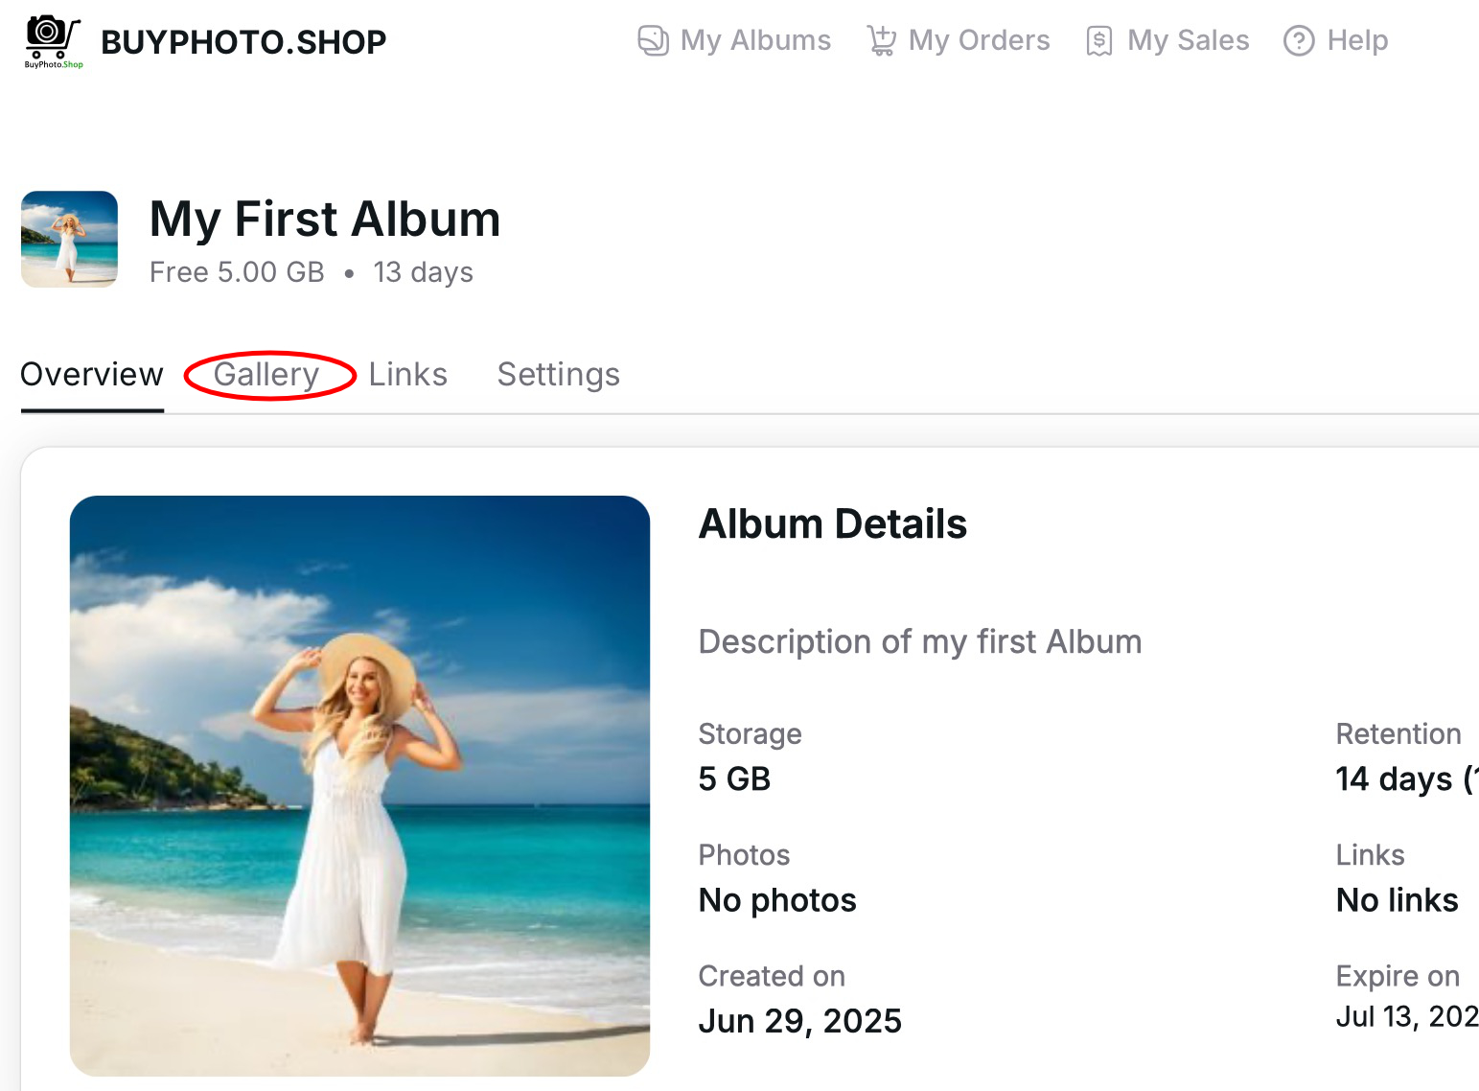Click the No links value
The height and width of the screenshot is (1091, 1479).
point(1397,900)
